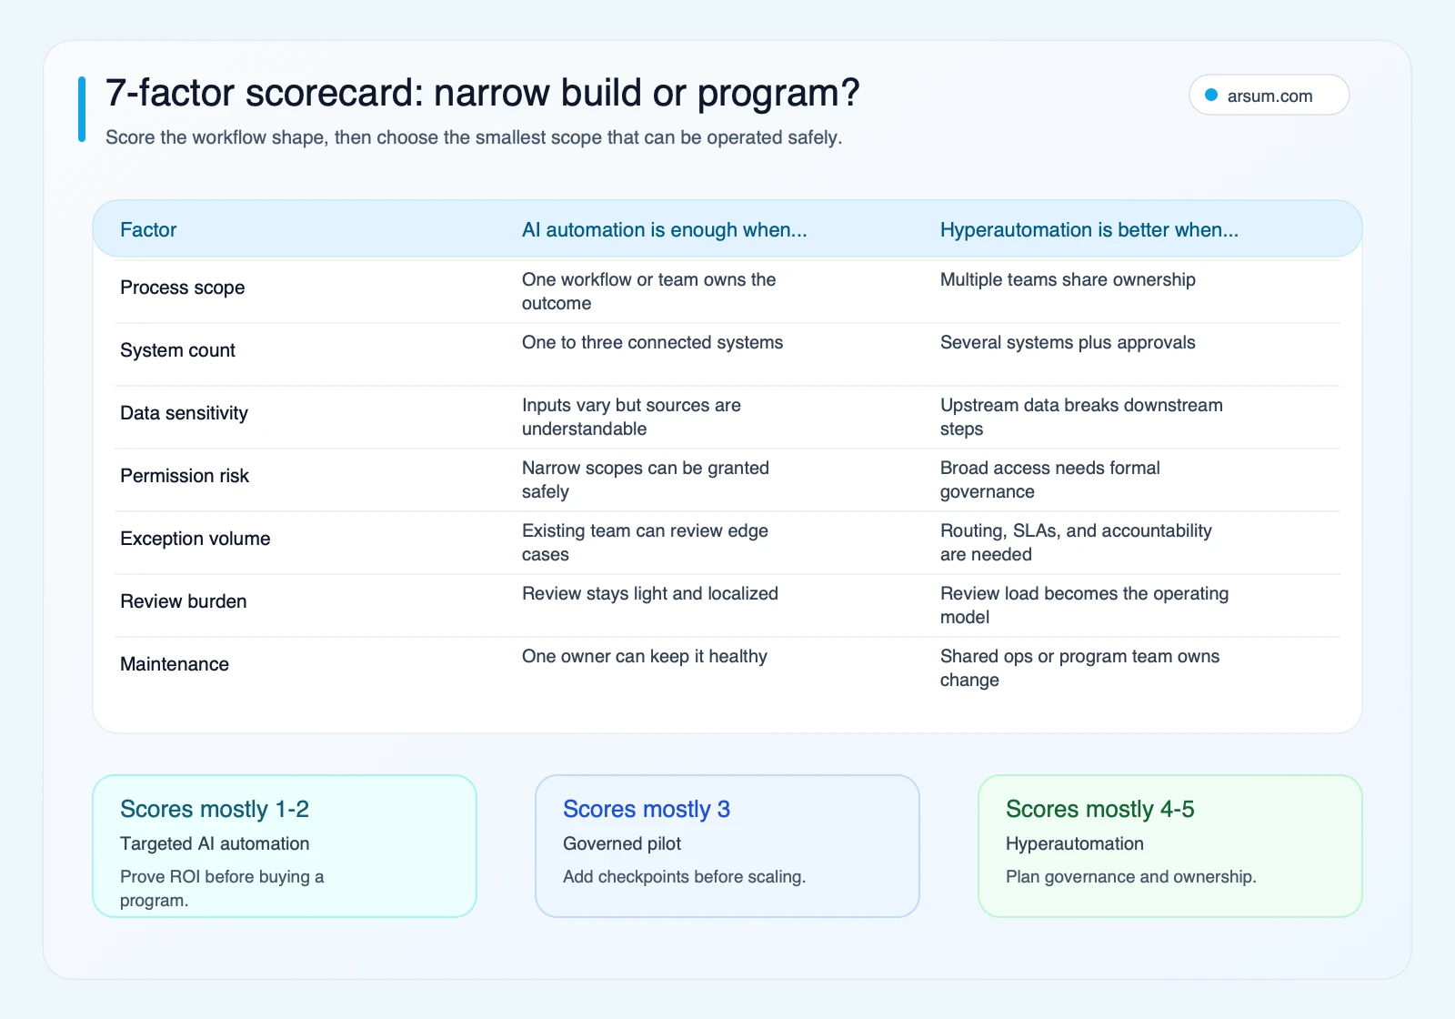Click 'Several systems plus approvals' cell

point(1068,342)
